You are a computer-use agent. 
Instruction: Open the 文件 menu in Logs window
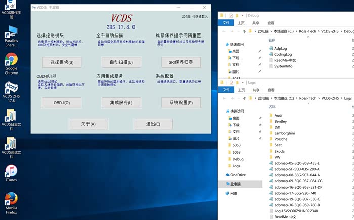tap(227, 89)
